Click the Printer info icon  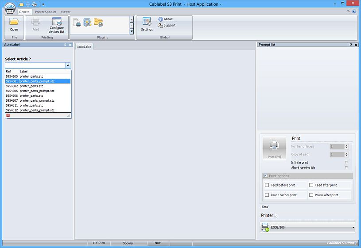[x=276, y=216]
